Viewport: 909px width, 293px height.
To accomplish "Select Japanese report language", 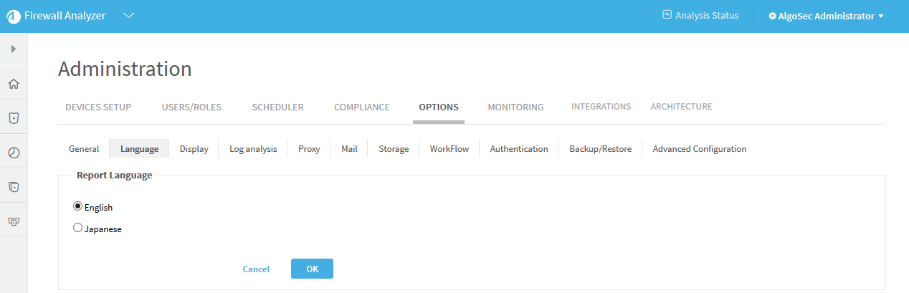I will click(x=77, y=228).
